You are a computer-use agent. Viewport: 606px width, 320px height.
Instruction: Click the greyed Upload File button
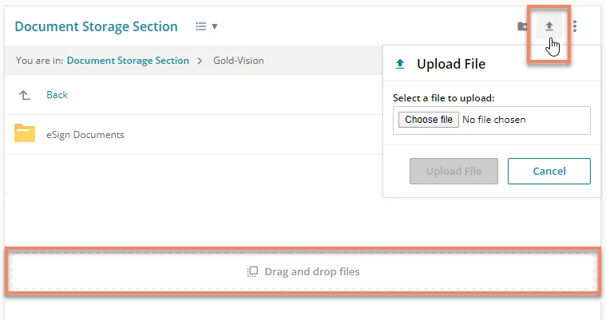[x=454, y=172]
